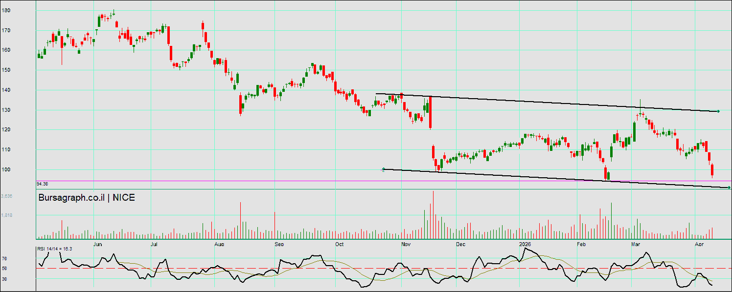732x292 pixels.
Task: Click the upper trendline's right endpoint handle
Action: (x=718, y=111)
